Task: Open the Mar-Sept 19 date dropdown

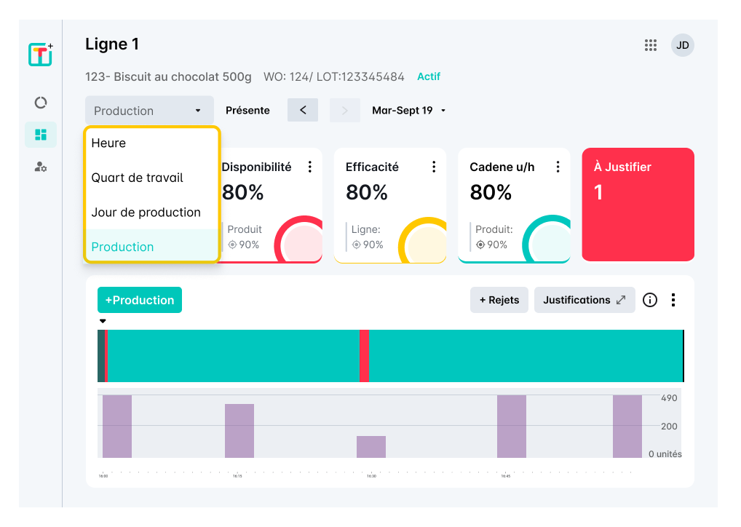Action: click(x=409, y=111)
